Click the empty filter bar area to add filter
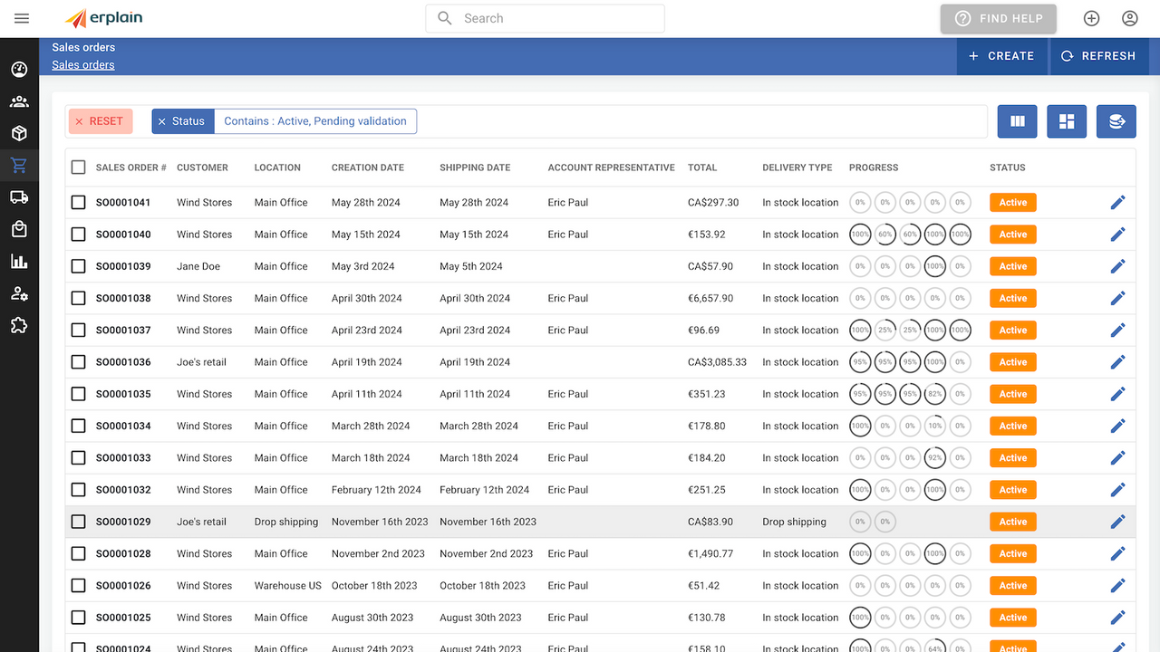 click(x=702, y=121)
